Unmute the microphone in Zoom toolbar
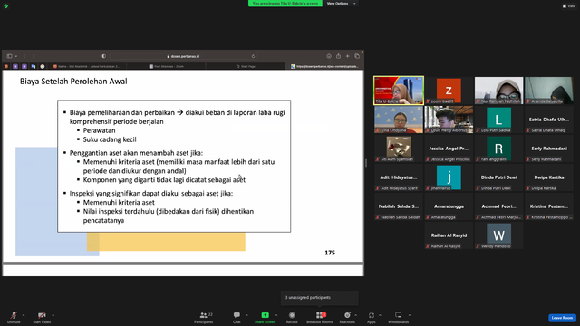 click(x=14, y=317)
